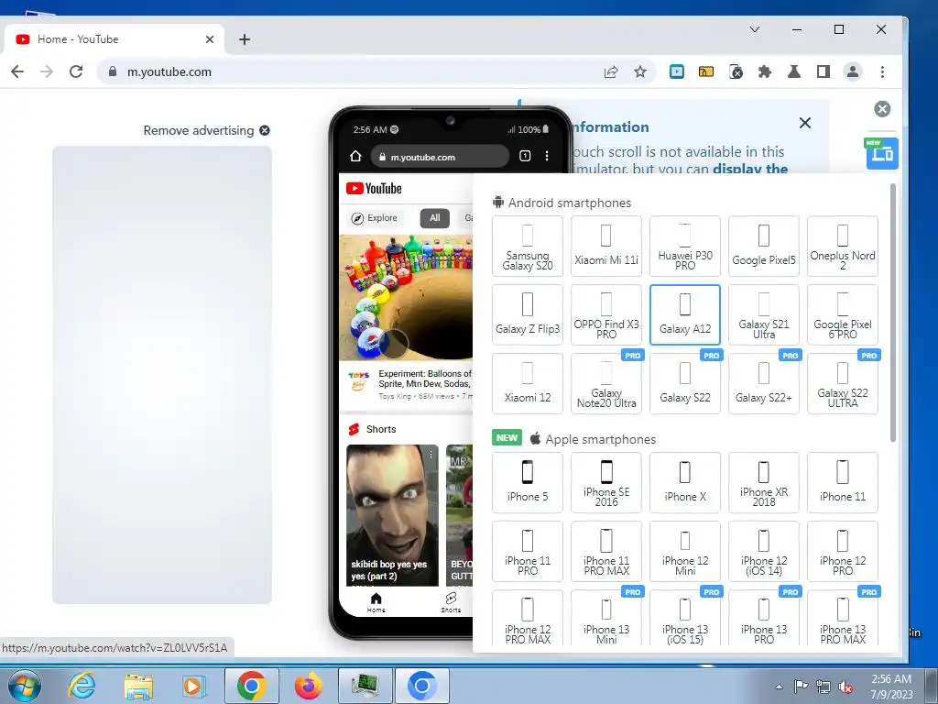938x704 pixels.
Task: Choose the iPhone 5 device
Action: [527, 482]
